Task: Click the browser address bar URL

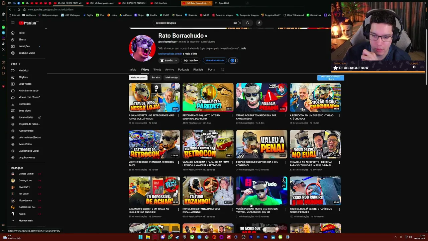Action: [50, 9]
